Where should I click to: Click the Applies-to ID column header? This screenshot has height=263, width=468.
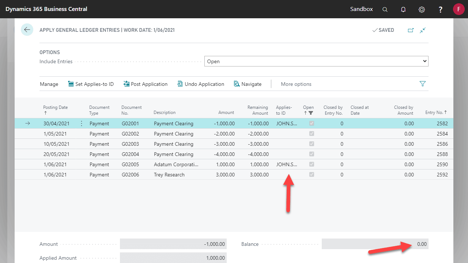[x=284, y=110]
